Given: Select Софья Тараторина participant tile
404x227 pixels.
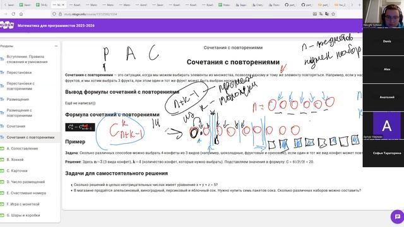Looking at the screenshot, I should (383, 153).
